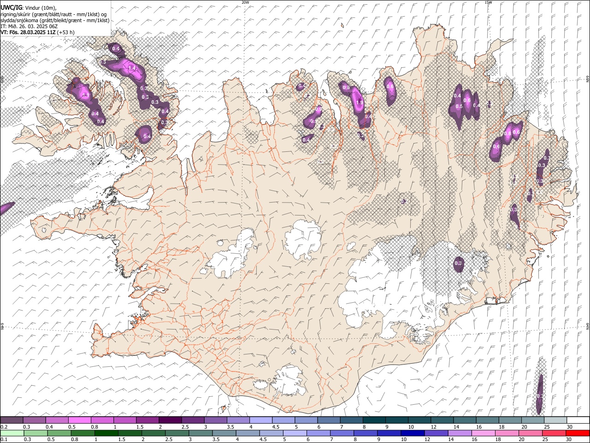Click the purple snow patch at the left map edge
This screenshot has height=443, width=590.
click(6, 208)
